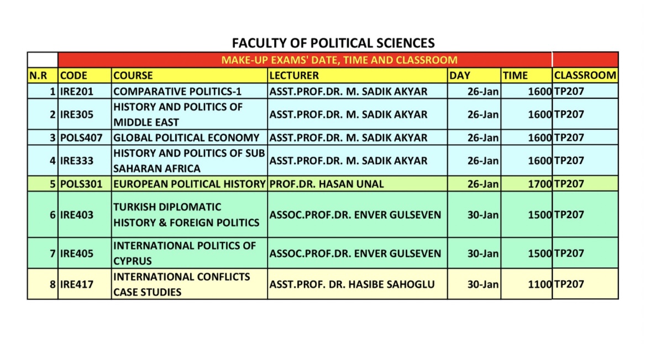Click EUROPEAN POLITICAL HISTORY course cell
645x344 pixels.
[x=190, y=184]
